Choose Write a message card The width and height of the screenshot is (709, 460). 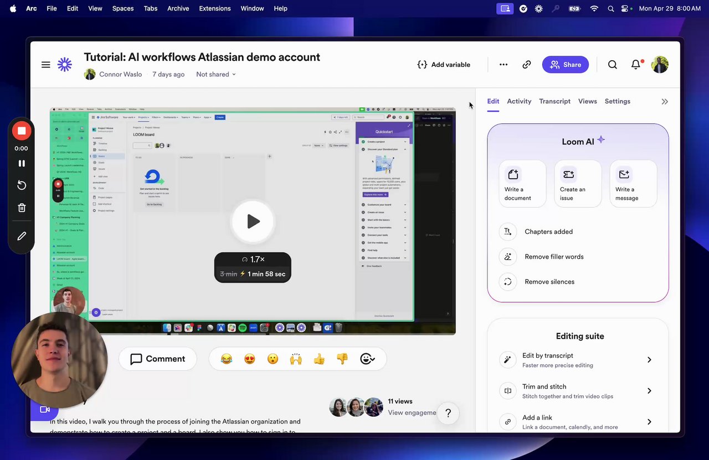click(633, 184)
